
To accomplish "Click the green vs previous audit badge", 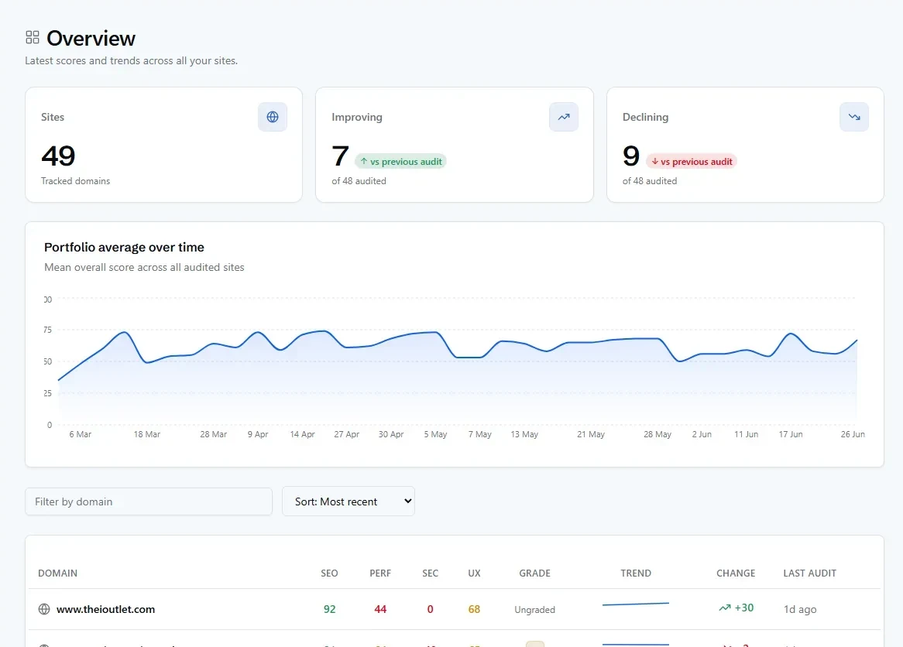I will 400,162.
